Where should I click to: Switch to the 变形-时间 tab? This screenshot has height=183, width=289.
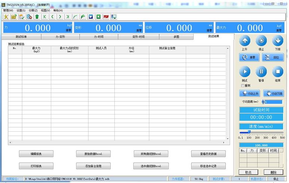click(x=138, y=37)
